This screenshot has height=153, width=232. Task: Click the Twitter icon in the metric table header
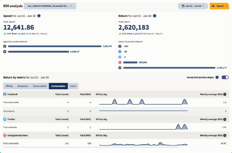(x=5, y=119)
